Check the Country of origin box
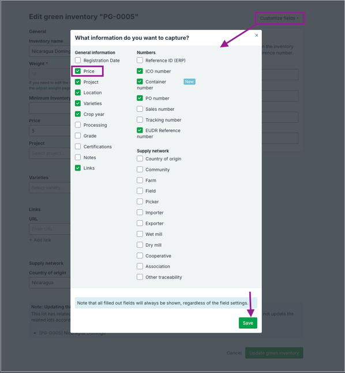345x373 pixels. (x=140, y=159)
